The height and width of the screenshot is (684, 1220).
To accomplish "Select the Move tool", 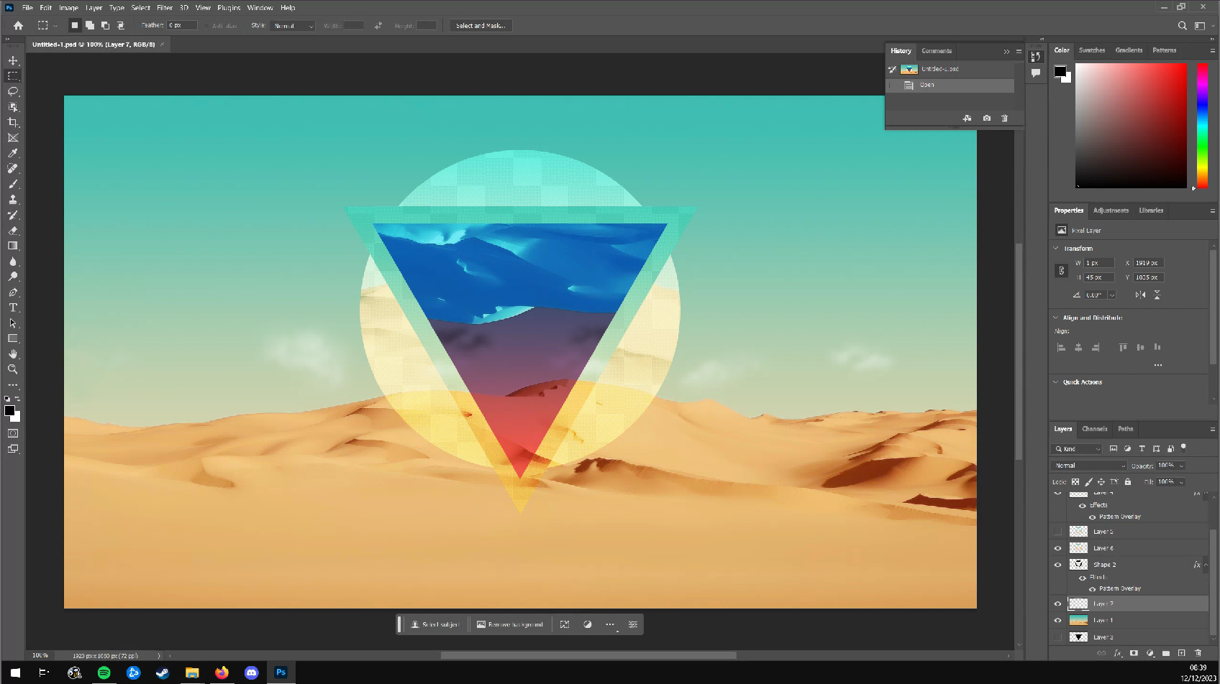I will [13, 60].
